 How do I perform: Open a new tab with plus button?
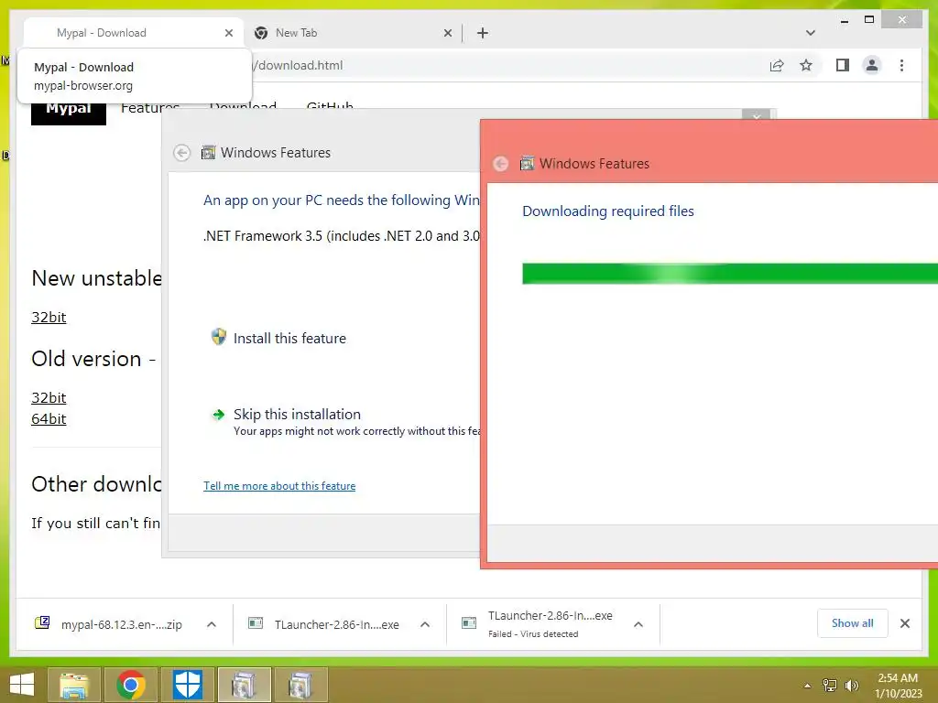point(482,33)
